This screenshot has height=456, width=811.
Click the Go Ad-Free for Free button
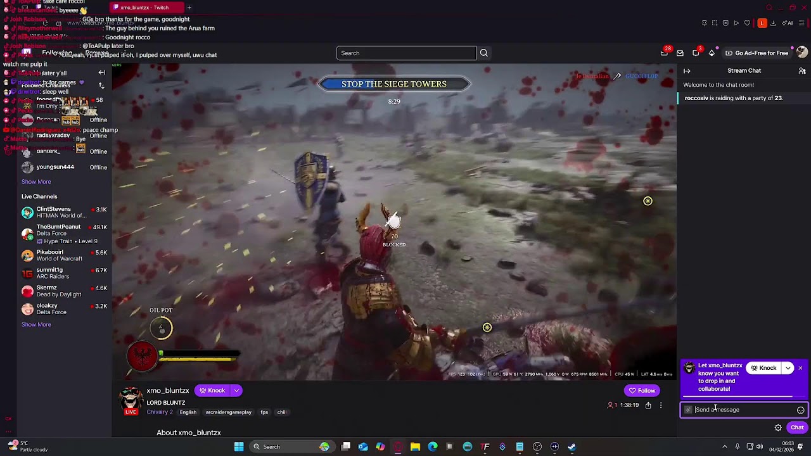coord(757,53)
